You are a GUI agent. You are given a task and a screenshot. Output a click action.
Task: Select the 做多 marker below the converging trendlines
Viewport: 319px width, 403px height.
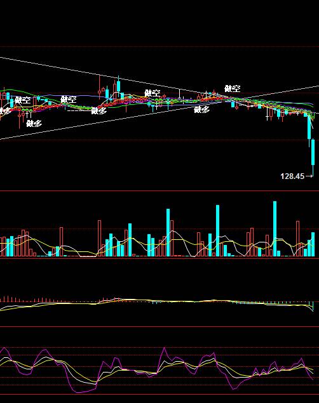[x=201, y=110]
